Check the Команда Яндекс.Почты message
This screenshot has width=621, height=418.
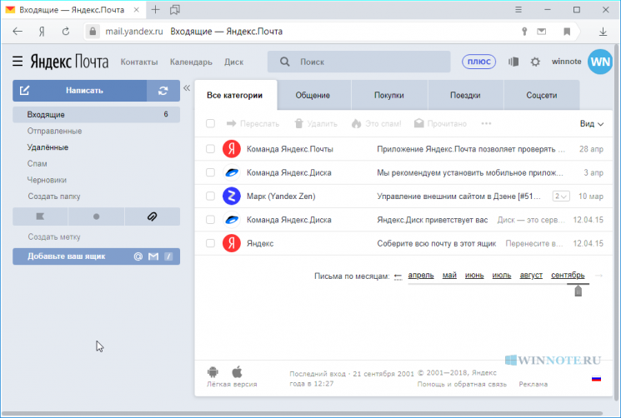(x=210, y=149)
